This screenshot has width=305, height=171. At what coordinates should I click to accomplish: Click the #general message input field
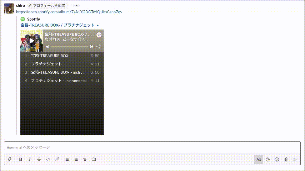point(152,147)
